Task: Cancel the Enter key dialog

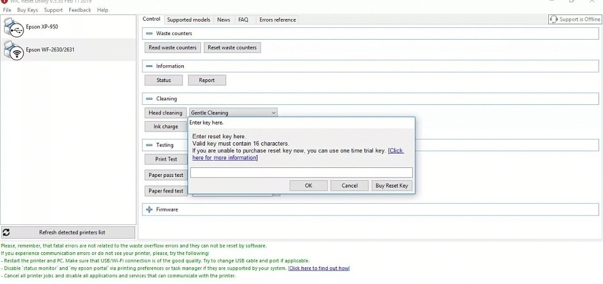Action: point(350,186)
